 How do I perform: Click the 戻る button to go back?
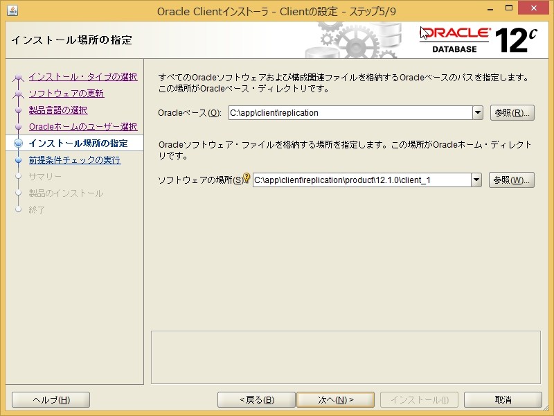[256, 399]
